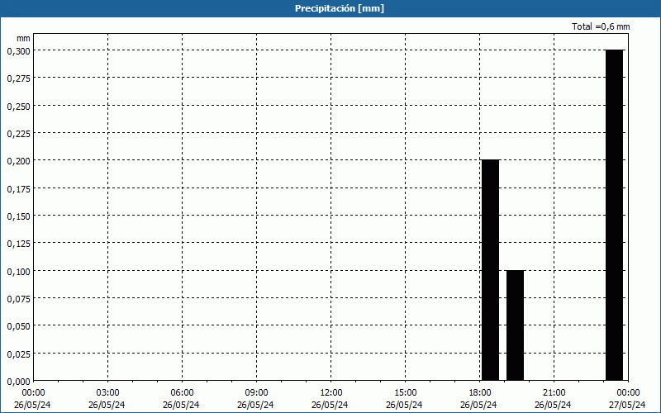The image size is (661, 413).
Task: Click the 0,200 y-axis label
Action: pyautogui.click(x=18, y=161)
